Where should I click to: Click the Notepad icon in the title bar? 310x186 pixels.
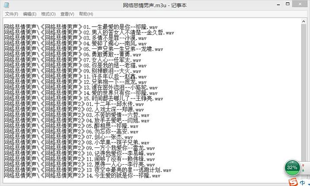[6, 5]
